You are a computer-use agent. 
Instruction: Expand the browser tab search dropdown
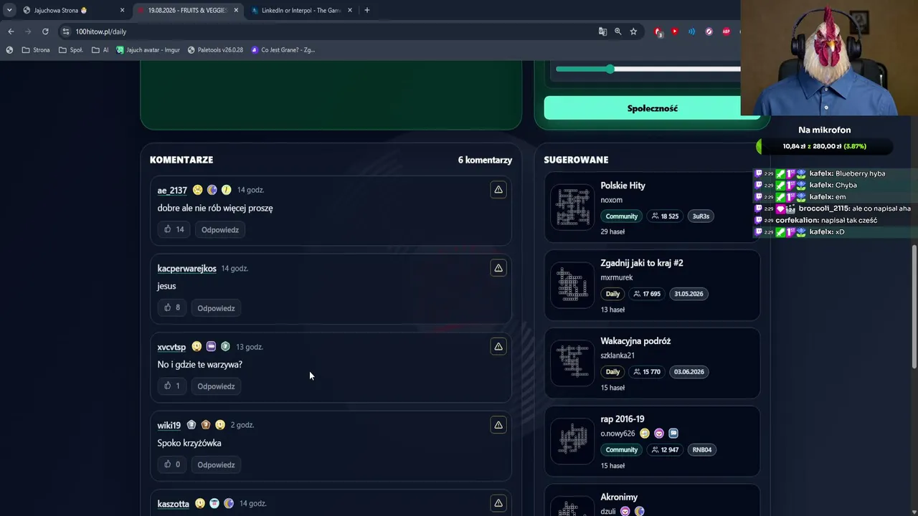point(9,10)
